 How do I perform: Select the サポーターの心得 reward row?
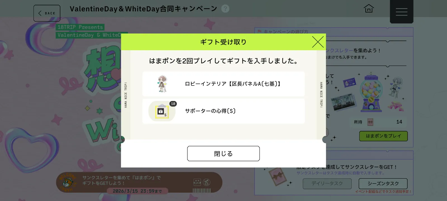coord(223,111)
